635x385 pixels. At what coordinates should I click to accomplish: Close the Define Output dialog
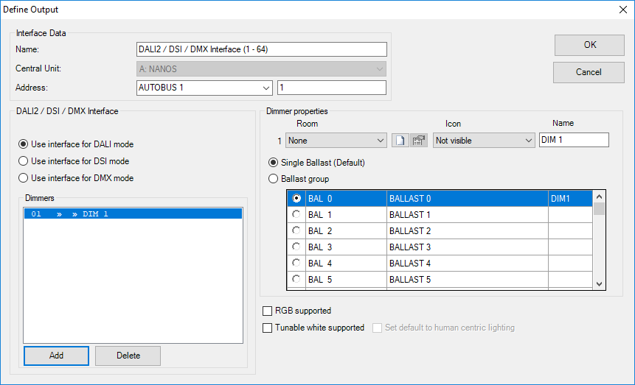(620, 10)
